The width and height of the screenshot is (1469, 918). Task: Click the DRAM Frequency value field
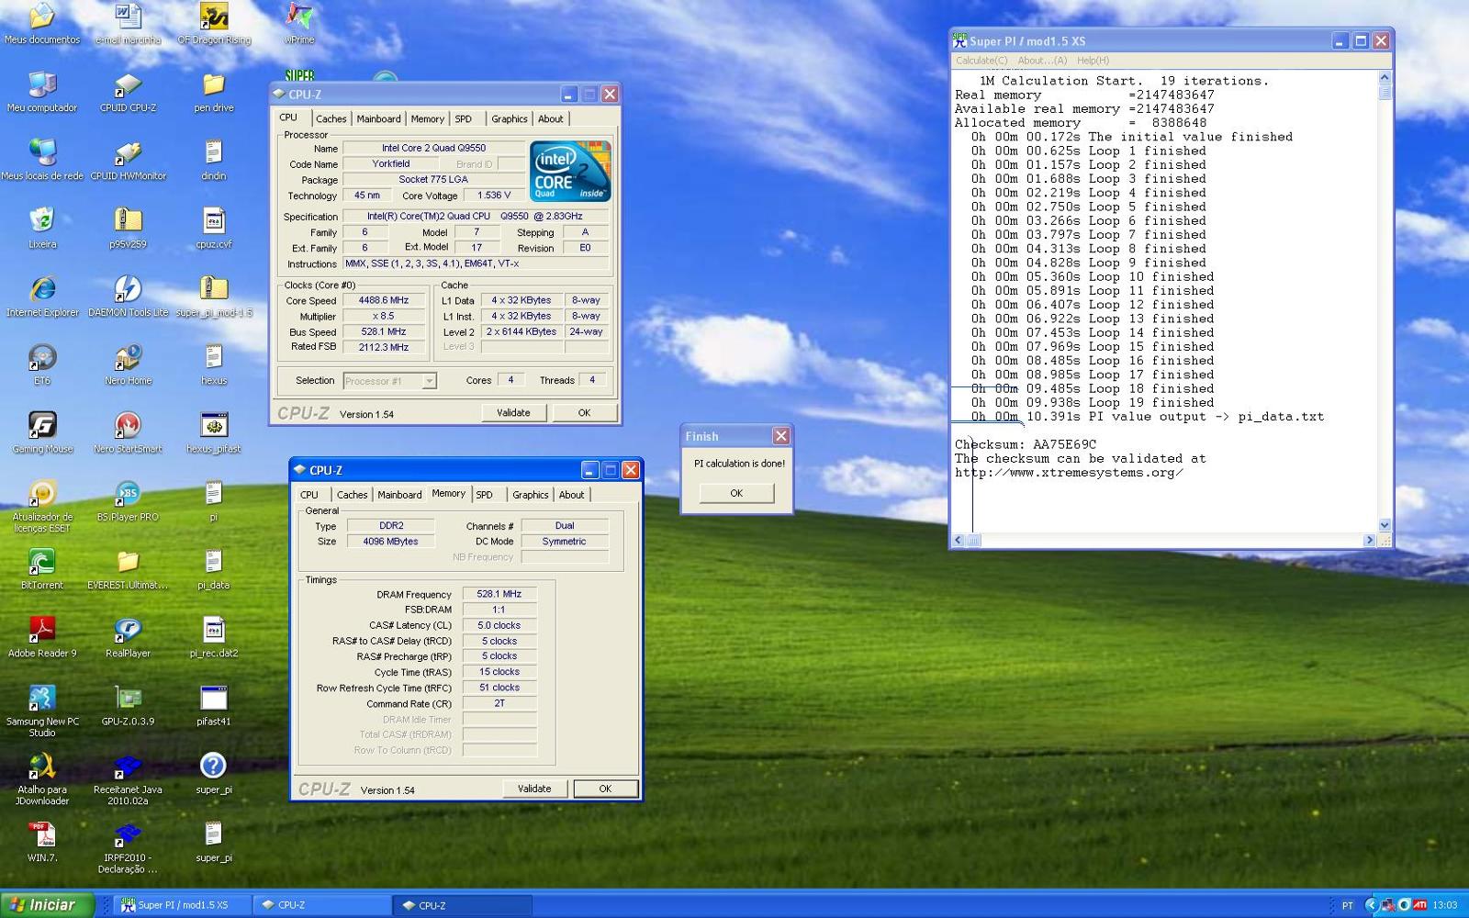[x=499, y=594]
